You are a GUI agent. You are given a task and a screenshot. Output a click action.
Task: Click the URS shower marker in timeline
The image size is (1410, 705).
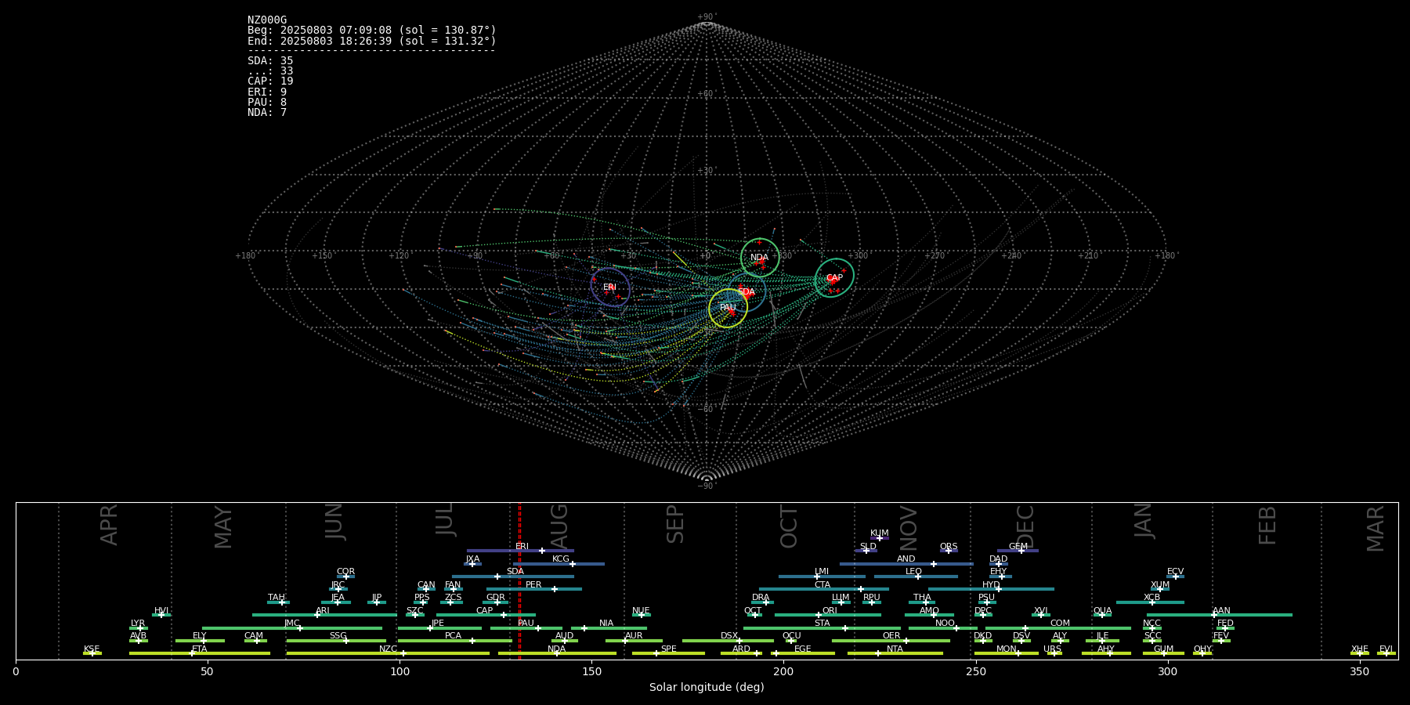click(x=1054, y=653)
